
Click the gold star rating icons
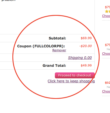[107, 12]
